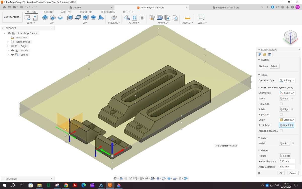302x189 pixels.
Task: Click the Simulate icon in Actions
Action: pos(127,17)
